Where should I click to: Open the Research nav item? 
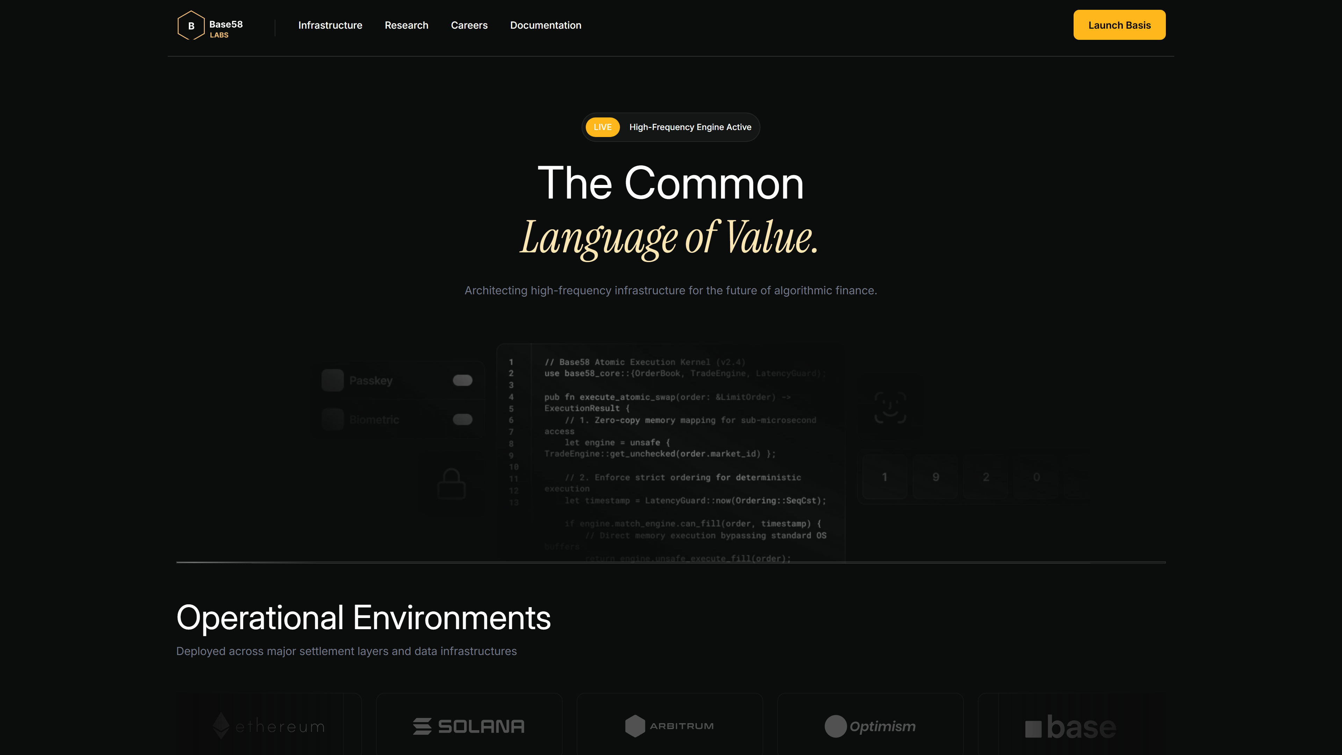click(406, 25)
